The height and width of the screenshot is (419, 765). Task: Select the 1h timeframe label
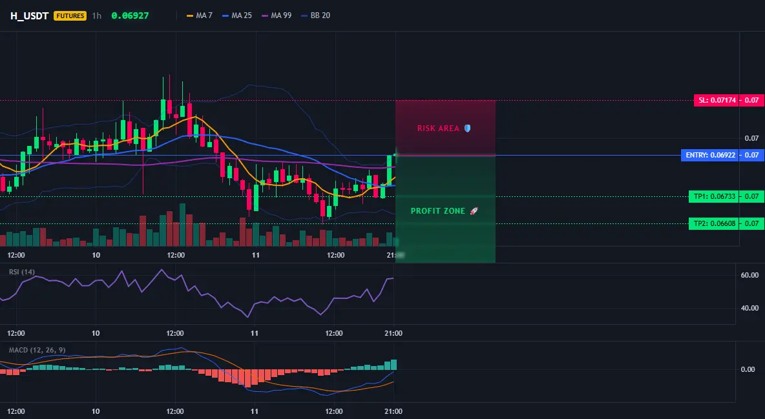[97, 15]
